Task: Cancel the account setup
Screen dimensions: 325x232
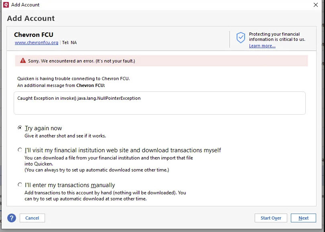Action: click(x=32, y=218)
